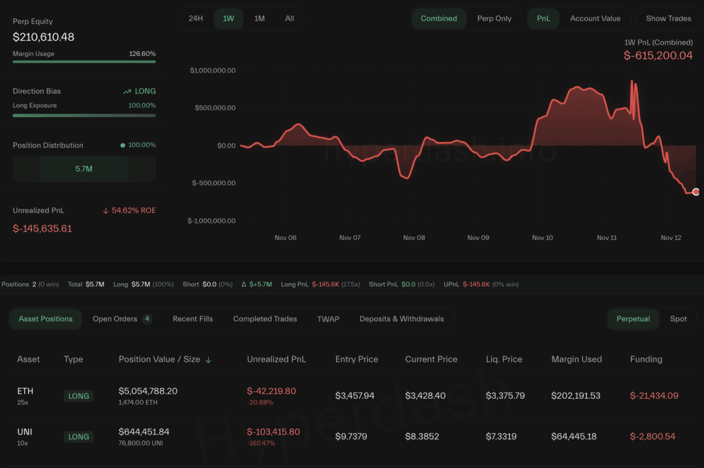Click the red down arrow next to ROE
This screenshot has width=704, height=468.
pos(105,211)
